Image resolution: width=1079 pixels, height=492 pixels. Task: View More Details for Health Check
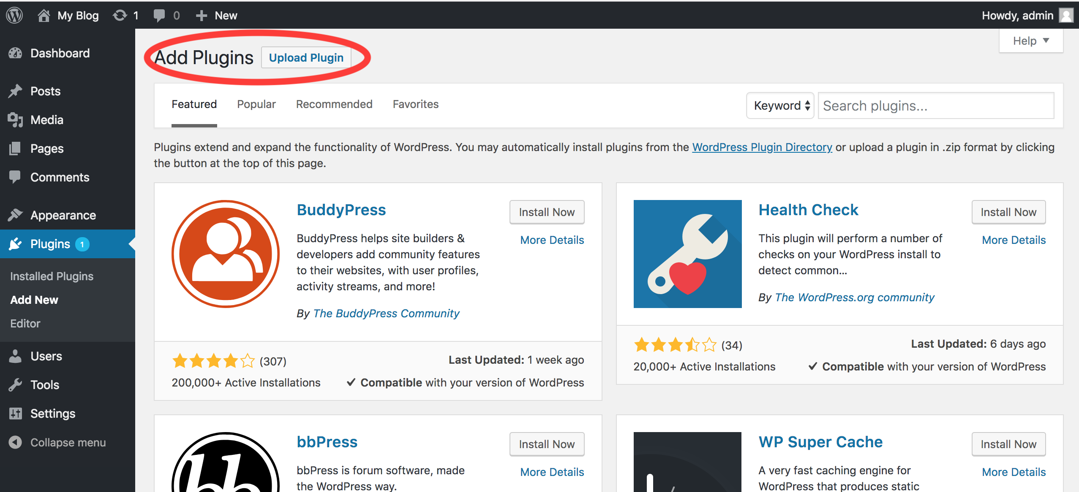1014,240
